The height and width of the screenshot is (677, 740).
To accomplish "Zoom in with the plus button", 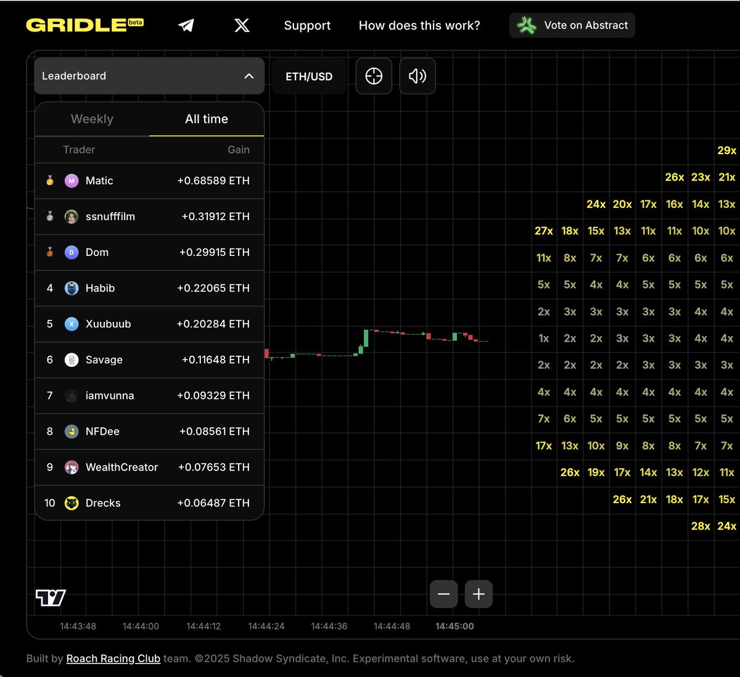I will coord(479,594).
